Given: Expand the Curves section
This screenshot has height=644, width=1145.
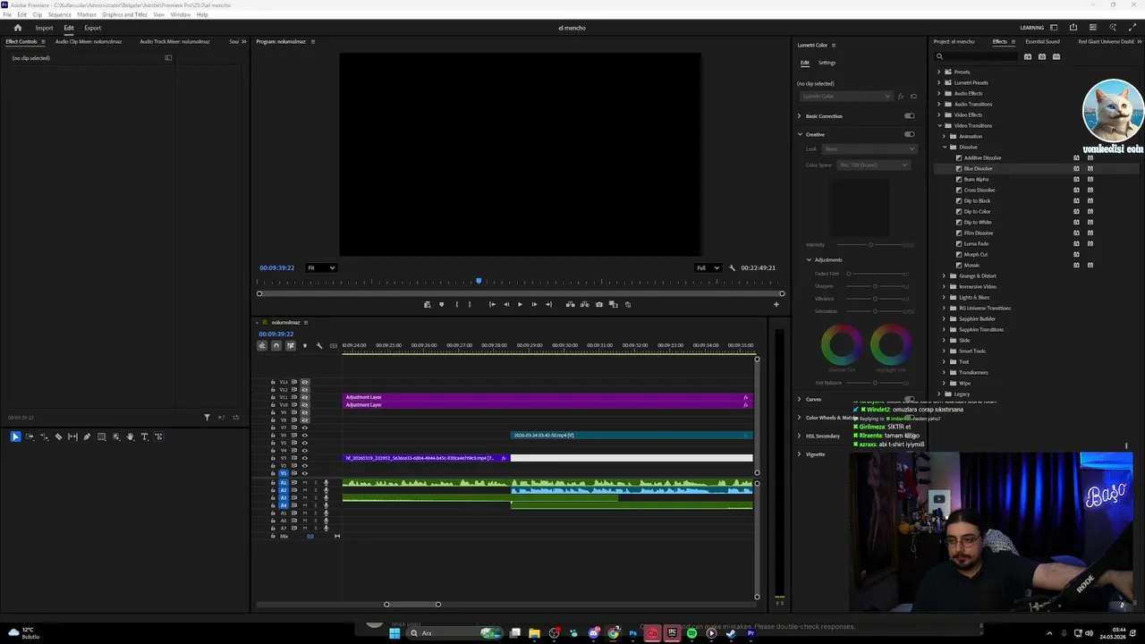Looking at the screenshot, I should click(800, 399).
